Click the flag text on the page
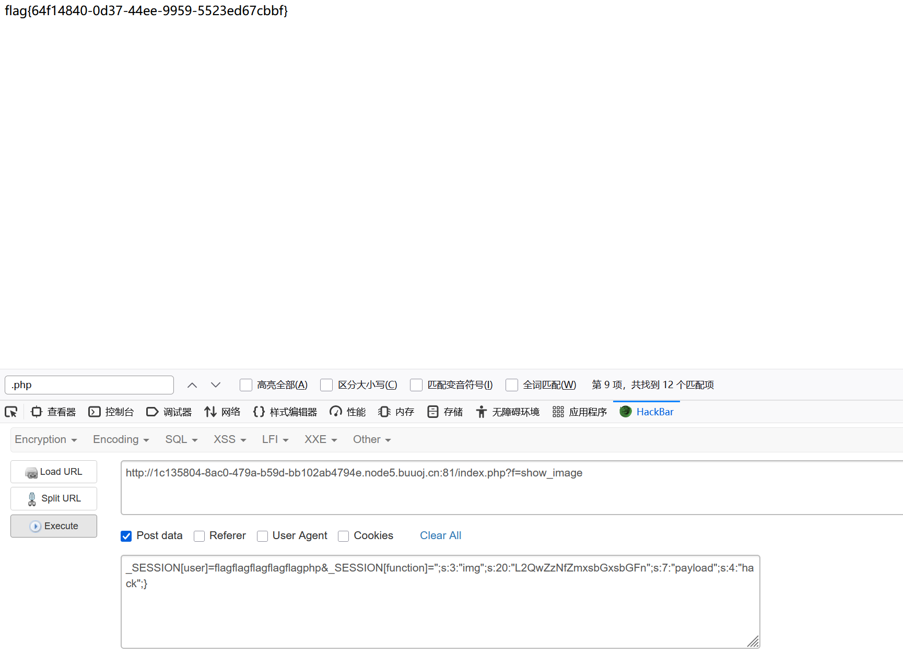The height and width of the screenshot is (653, 903). (146, 10)
